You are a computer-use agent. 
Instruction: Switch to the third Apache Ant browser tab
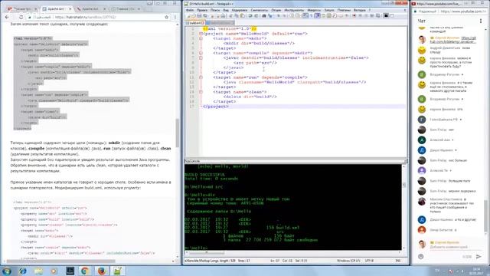click(x=91, y=8)
